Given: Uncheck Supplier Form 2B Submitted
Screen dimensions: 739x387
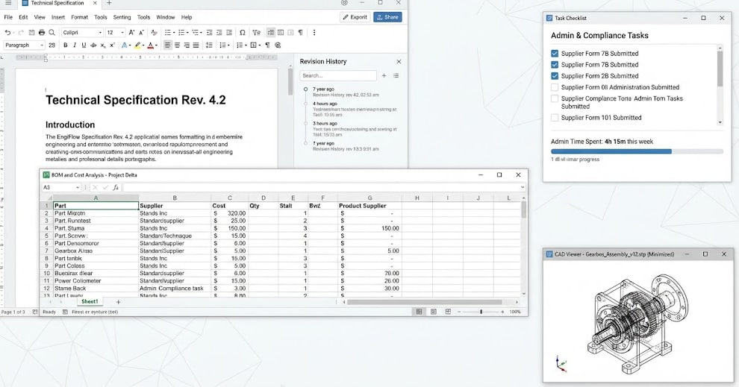Looking at the screenshot, I should [x=555, y=76].
